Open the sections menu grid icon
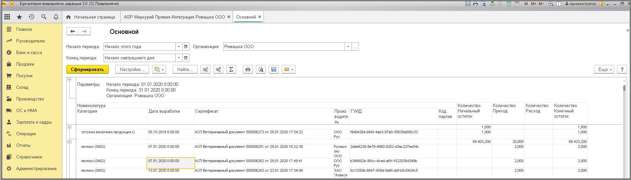 7,17
